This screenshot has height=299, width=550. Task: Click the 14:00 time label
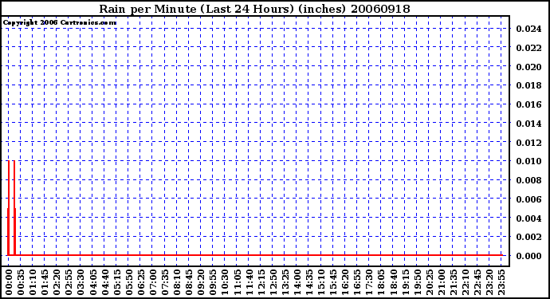pyautogui.click(x=297, y=282)
